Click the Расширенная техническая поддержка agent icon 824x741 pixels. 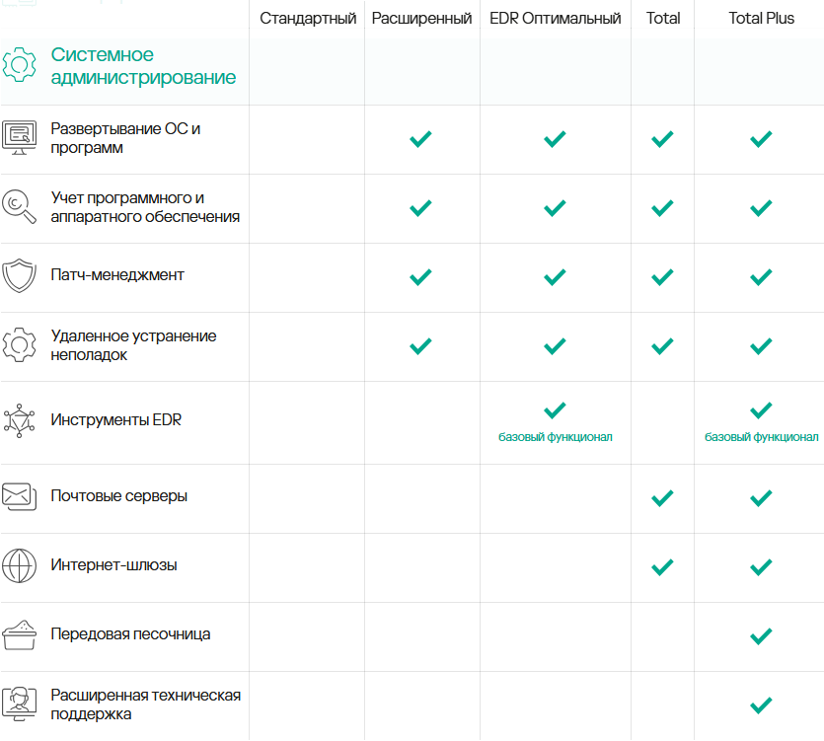point(20,704)
